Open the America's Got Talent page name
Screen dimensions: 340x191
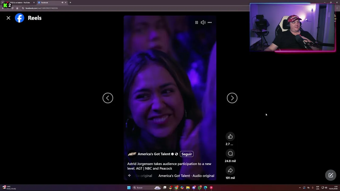[154, 154]
